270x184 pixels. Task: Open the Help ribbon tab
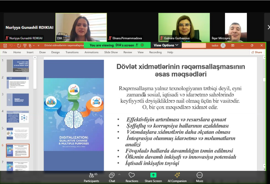tap(170, 52)
